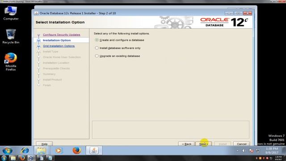Click the Show desktop strip in the guest taskbar
286x161 pixels.
point(284,151)
